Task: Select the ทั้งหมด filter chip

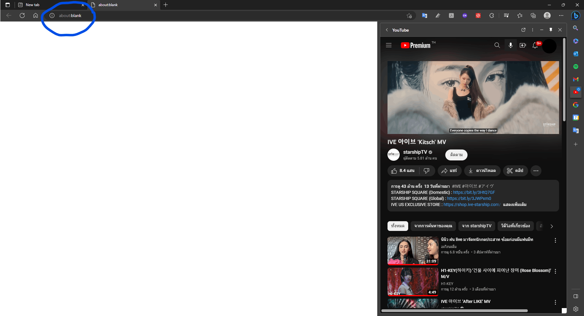Action: point(398,226)
